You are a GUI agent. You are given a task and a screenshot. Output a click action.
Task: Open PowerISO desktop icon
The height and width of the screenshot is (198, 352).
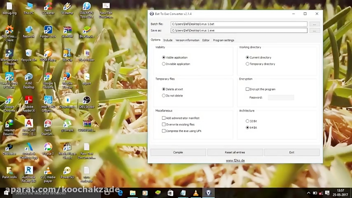pos(67,173)
